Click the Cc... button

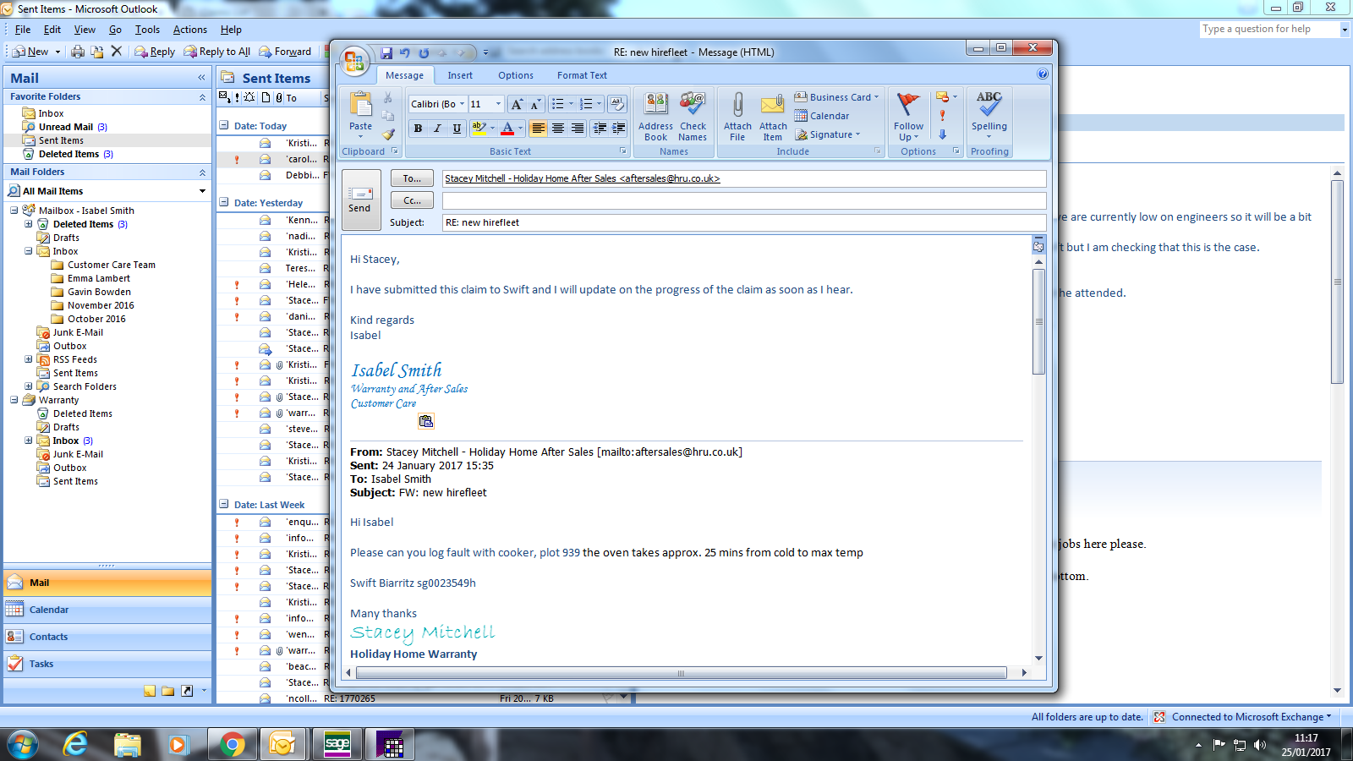412,200
